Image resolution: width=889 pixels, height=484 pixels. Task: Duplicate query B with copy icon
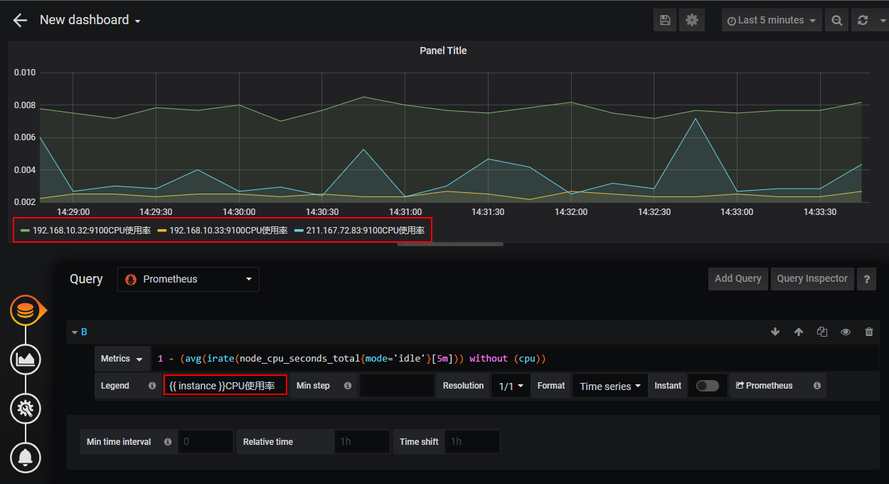[x=822, y=332]
